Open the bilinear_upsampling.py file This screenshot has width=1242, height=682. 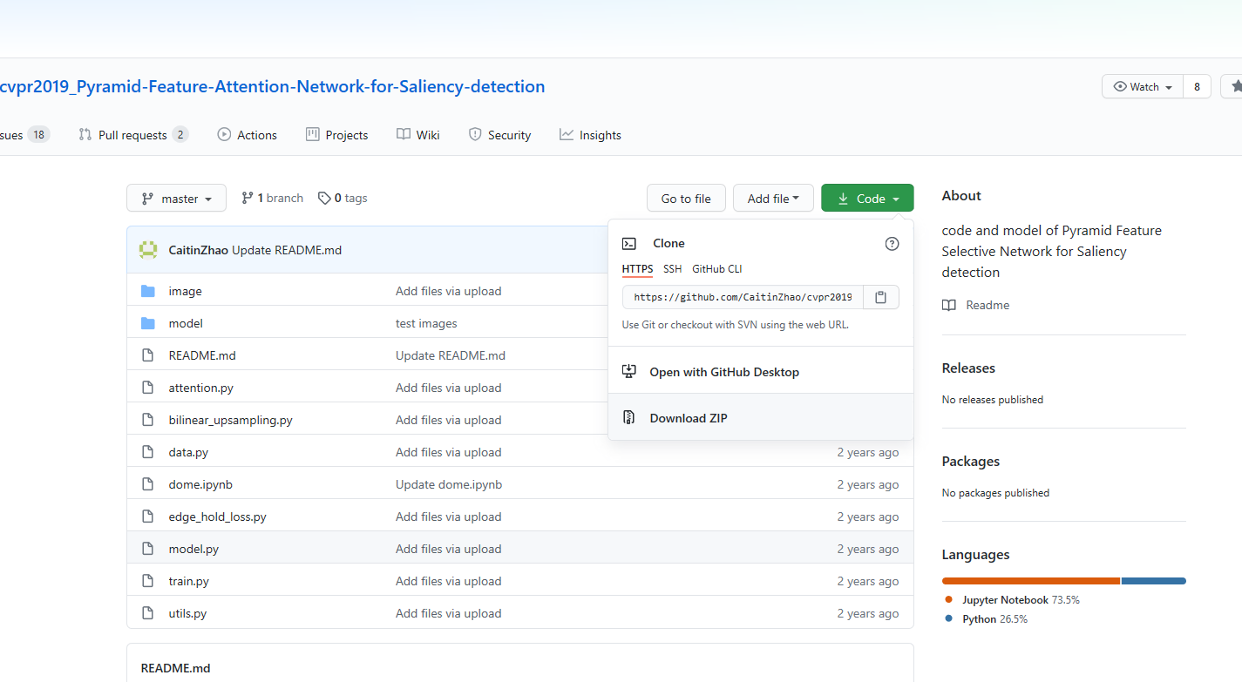(x=231, y=420)
